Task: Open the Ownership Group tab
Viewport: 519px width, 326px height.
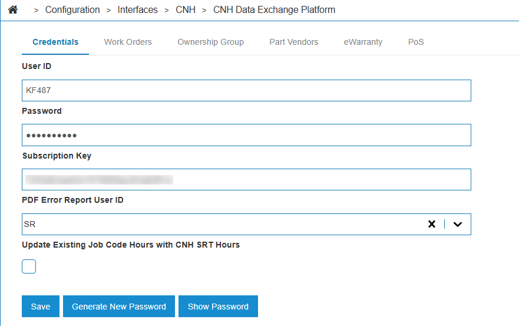Action: click(x=210, y=42)
